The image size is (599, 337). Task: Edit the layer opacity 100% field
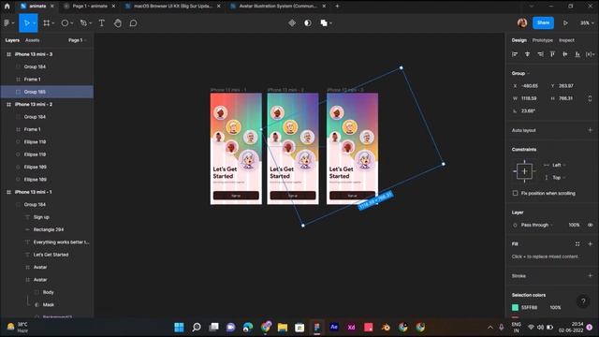(574, 225)
